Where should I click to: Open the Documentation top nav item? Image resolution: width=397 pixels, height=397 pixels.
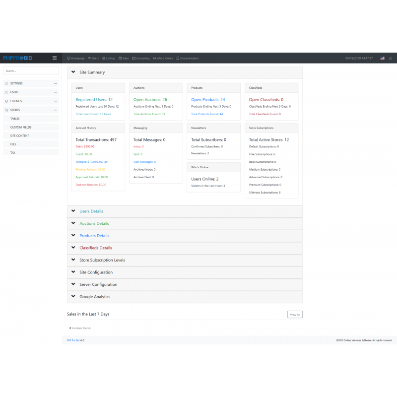(x=188, y=58)
